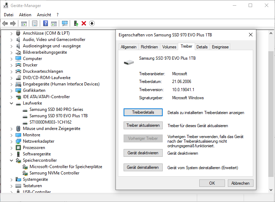Expand the Audioeingänge und -ausgänge node

tap(11, 46)
